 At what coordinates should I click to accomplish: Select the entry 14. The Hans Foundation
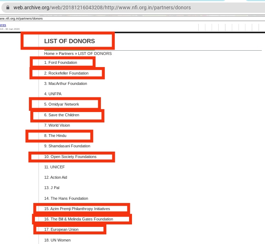(x=66, y=198)
